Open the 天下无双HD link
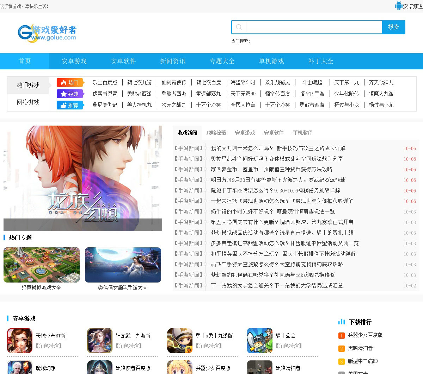423x374 pixels. (x=243, y=94)
